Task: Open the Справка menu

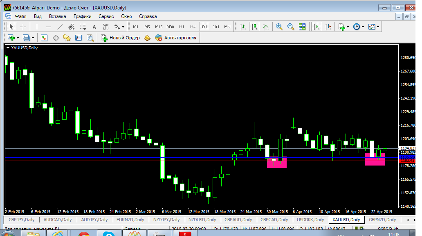Action: click(x=148, y=16)
